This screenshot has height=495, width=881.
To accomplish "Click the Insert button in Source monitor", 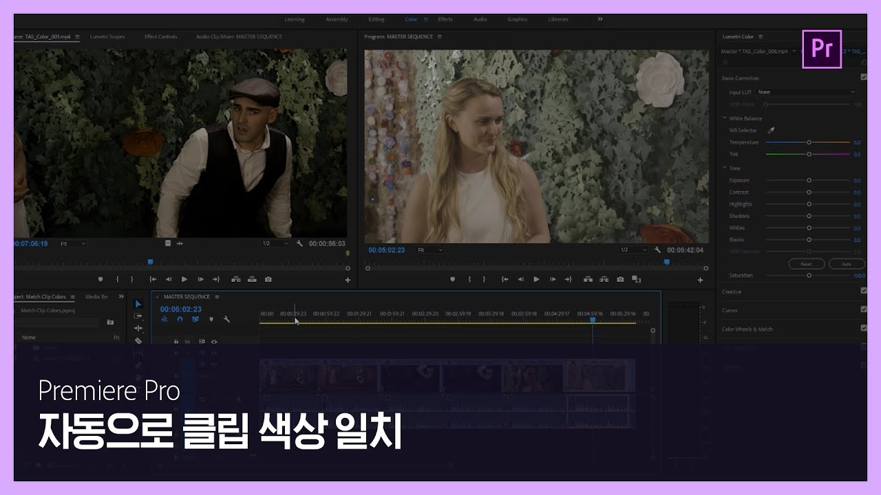I will (236, 279).
